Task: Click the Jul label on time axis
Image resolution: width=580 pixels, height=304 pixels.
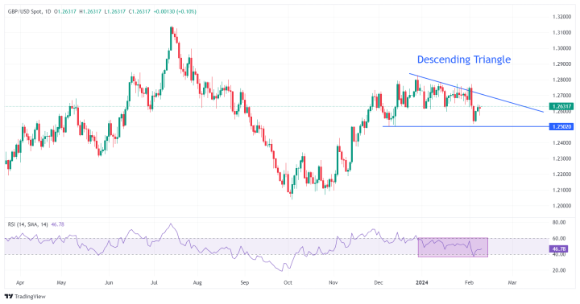Action: 154,282
